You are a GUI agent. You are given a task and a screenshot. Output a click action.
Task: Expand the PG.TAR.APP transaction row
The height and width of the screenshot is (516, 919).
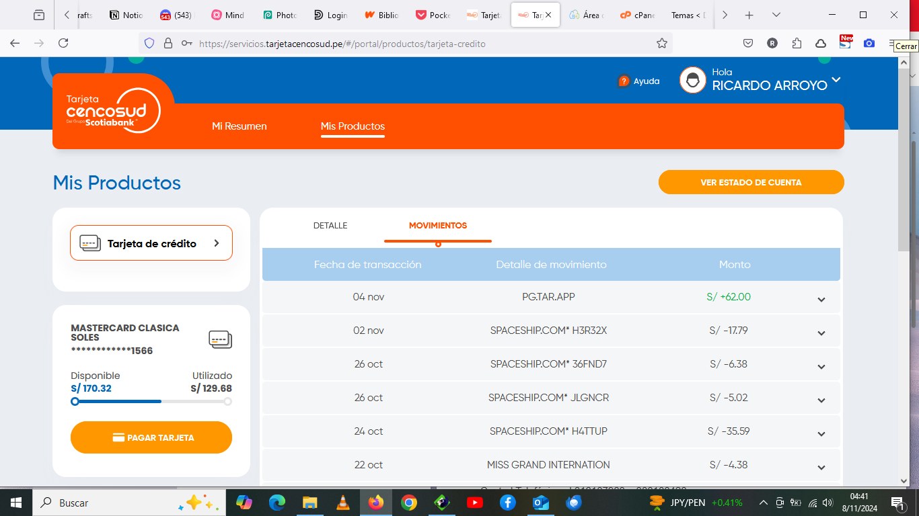coord(821,300)
